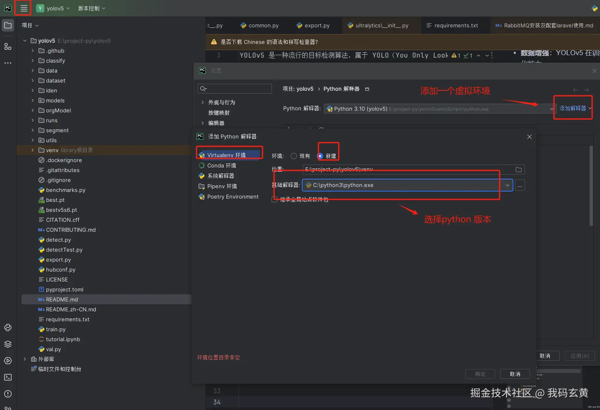Click the settings breadcrumb pin icon
Screen dimensions: 600x410
coord(367,89)
